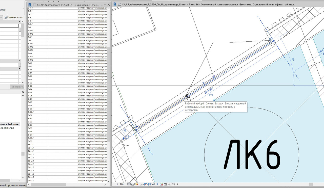The width and height of the screenshot is (324, 188).
Task: Toggle crop view icon in view bar
Action: 145,184
